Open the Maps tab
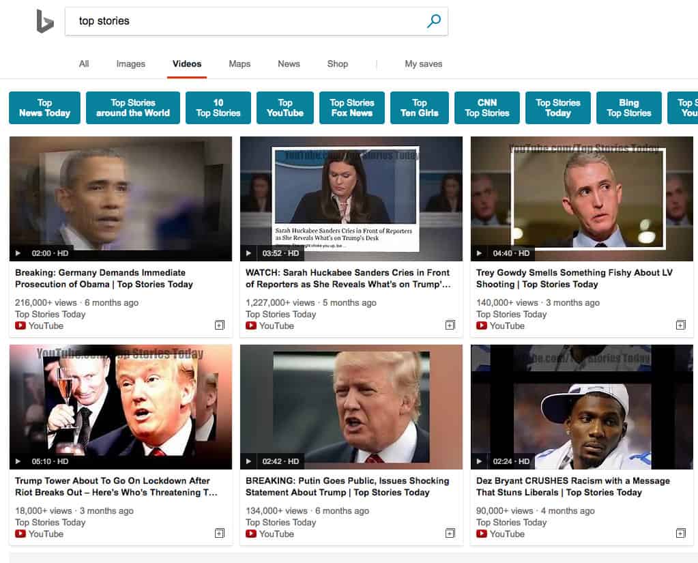This screenshot has width=698, height=563. click(239, 63)
